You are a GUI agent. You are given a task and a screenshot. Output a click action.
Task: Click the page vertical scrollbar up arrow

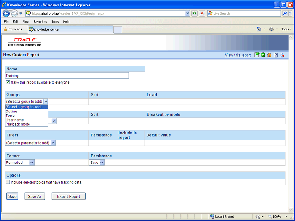tap(290, 37)
